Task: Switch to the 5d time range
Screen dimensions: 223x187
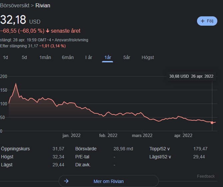Action: (24, 57)
